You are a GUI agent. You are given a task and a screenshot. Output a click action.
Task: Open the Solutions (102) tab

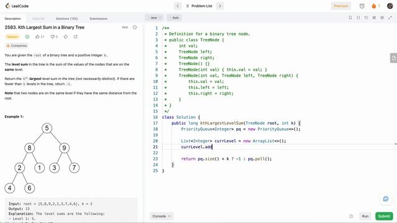coord(67,19)
